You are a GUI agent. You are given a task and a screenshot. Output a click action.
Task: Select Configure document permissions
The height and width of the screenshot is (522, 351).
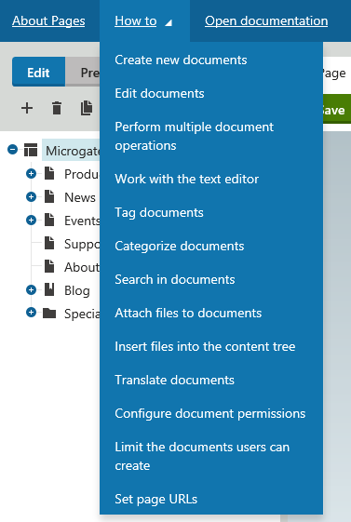click(x=210, y=414)
